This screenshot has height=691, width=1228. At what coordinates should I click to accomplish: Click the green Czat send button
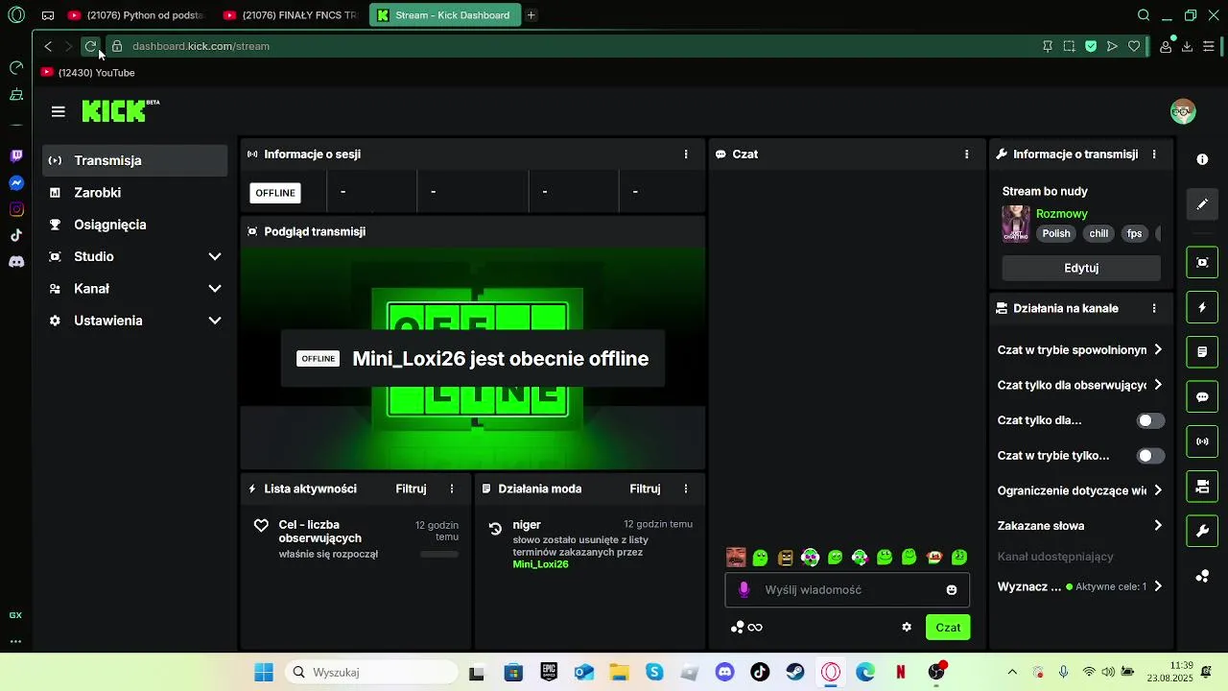[948, 627]
